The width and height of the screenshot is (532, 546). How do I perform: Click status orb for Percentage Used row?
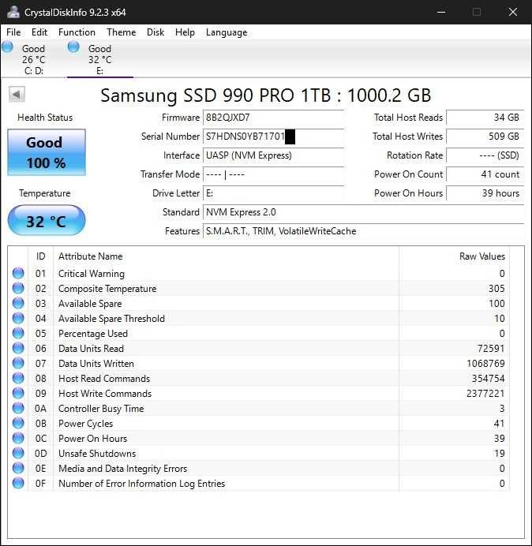tap(18, 333)
